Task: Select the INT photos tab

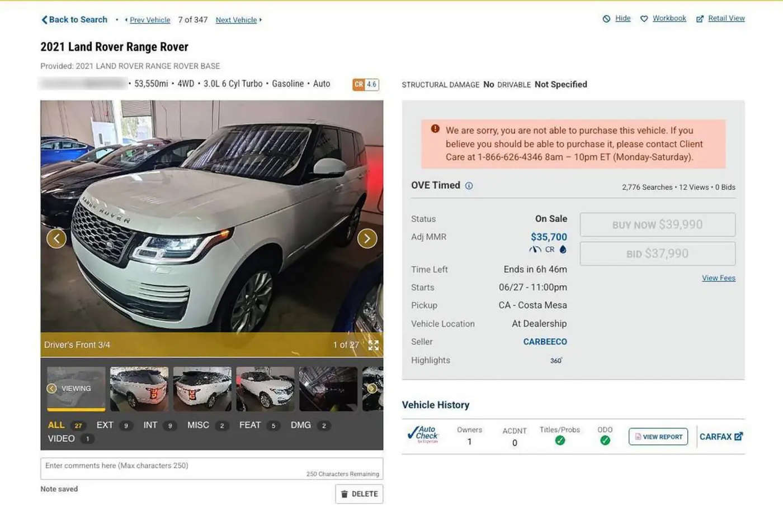Action: (x=160, y=425)
